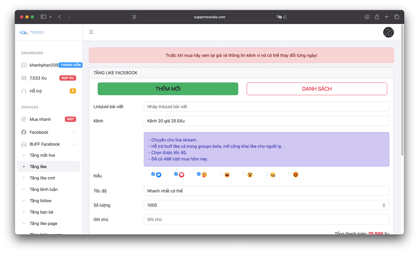
Task: Uncheck the Love heart reaction checkbox
Action: [x=176, y=174]
